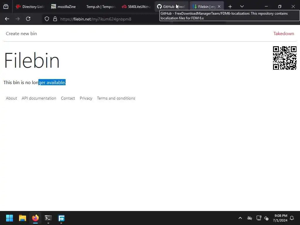Click the large Filebin heading
The width and height of the screenshot is (300, 225).
tap(32, 60)
